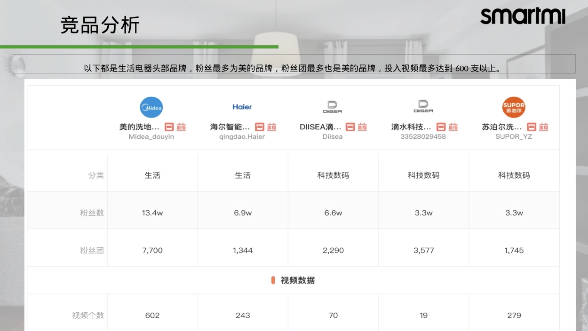Click the live 直播 icon beside DIISEA滴

[x=362, y=127]
